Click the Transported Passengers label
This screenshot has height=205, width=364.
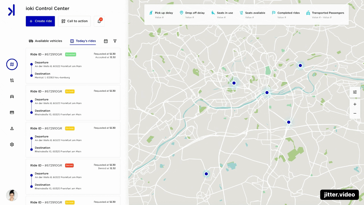(x=328, y=13)
